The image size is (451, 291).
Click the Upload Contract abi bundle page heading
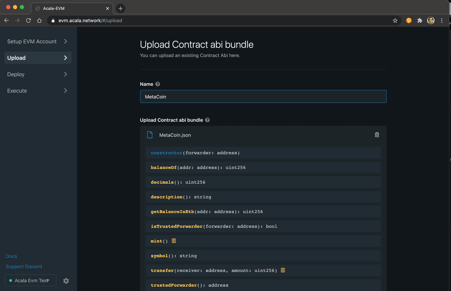click(x=197, y=44)
